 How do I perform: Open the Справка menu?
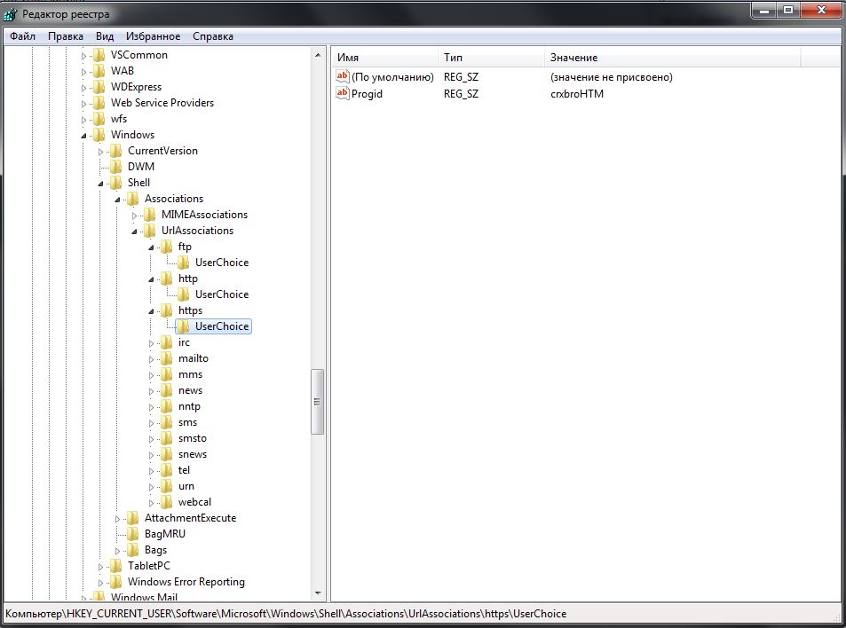pyautogui.click(x=213, y=36)
